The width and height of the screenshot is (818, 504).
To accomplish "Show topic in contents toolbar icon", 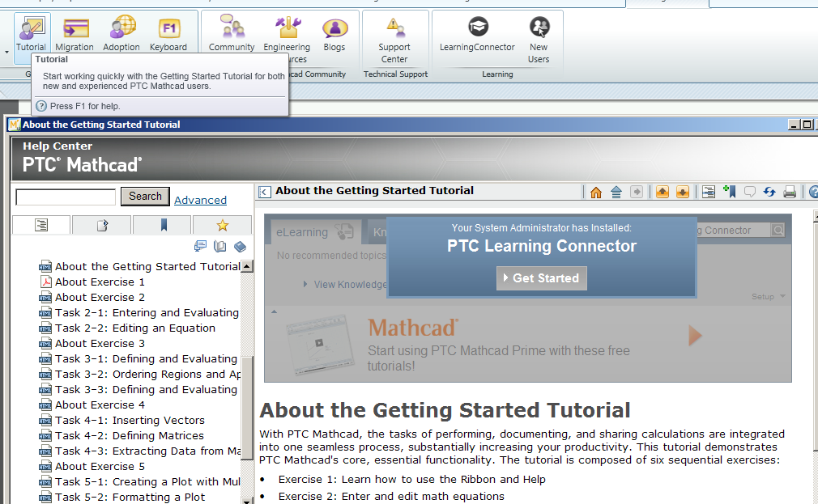I will tap(709, 193).
